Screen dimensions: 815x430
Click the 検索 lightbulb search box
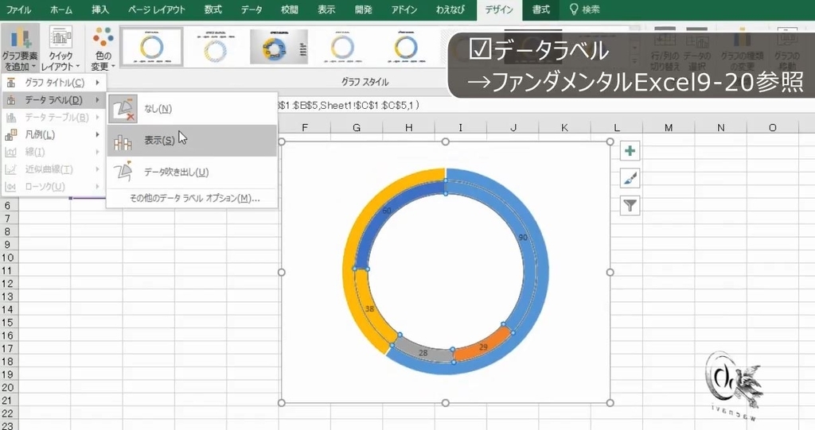[x=585, y=10]
